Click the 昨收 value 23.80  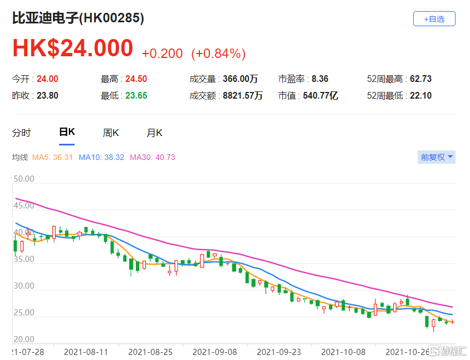point(47,96)
